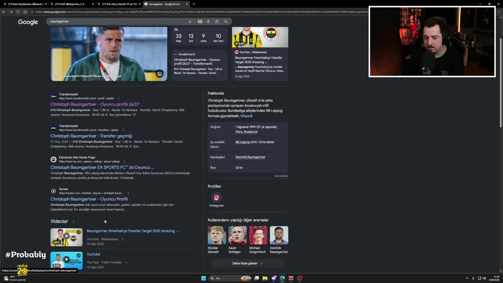Open more options for Futbol Transfer video
The height and width of the screenshot is (283, 503).
pyautogui.click(x=126, y=262)
